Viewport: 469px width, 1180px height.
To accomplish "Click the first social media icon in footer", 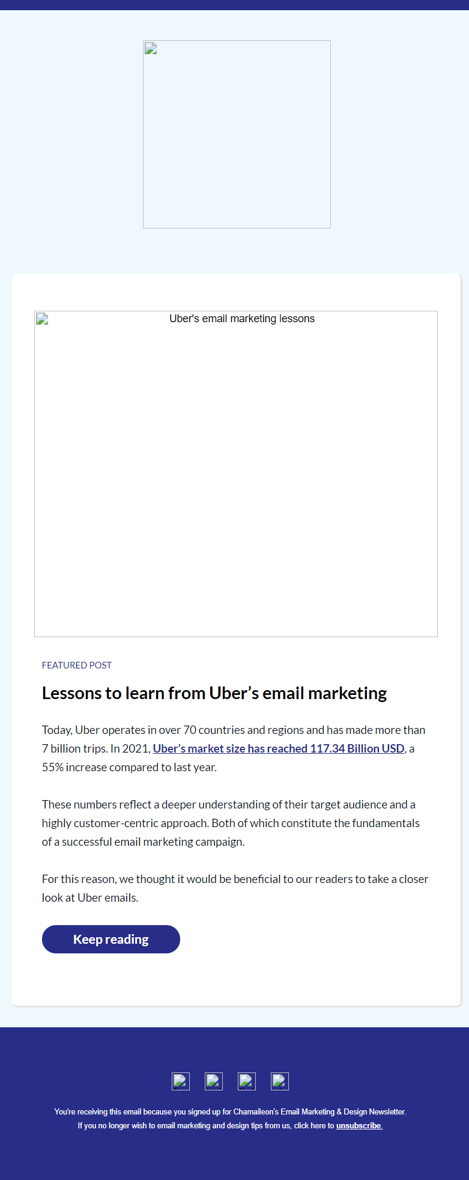I will 180,1081.
